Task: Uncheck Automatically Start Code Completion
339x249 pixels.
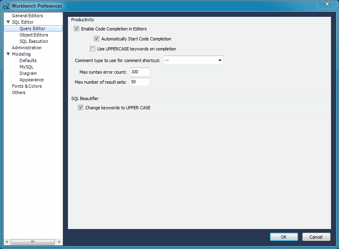Action: pos(96,39)
